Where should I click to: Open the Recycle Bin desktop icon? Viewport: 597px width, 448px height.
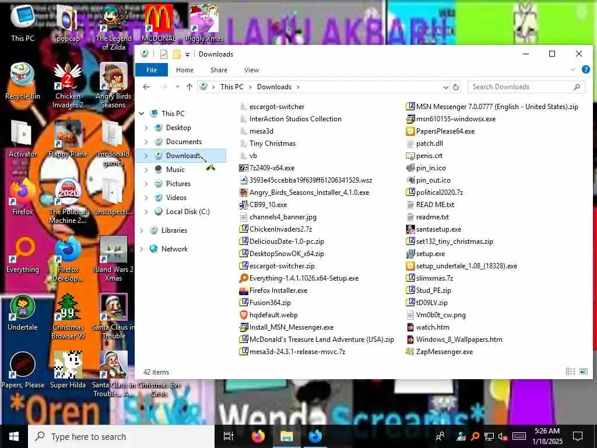click(x=23, y=82)
